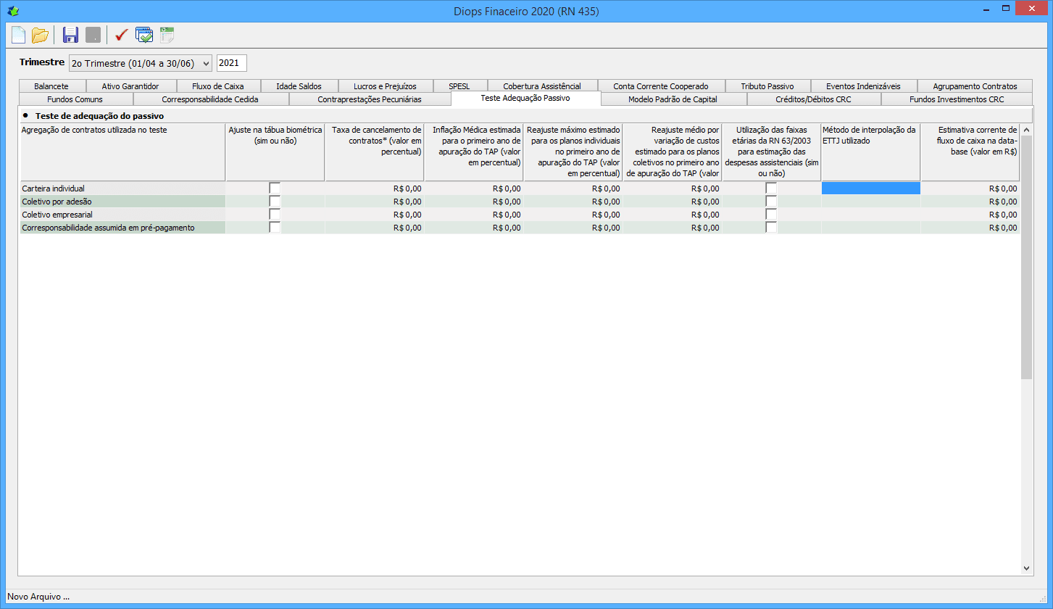Click the red checkmark validate icon

[x=121, y=35]
